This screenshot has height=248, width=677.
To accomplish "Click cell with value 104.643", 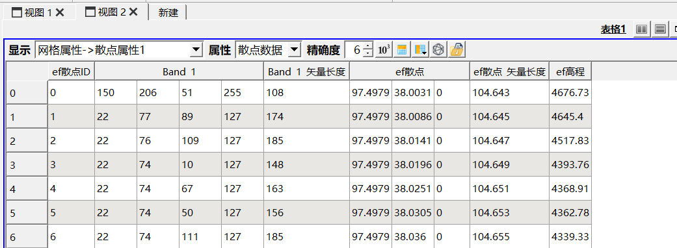I will [x=509, y=92].
